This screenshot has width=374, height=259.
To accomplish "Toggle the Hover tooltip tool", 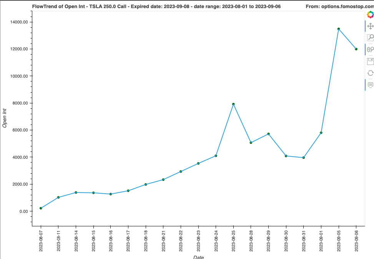I will 370,85.
